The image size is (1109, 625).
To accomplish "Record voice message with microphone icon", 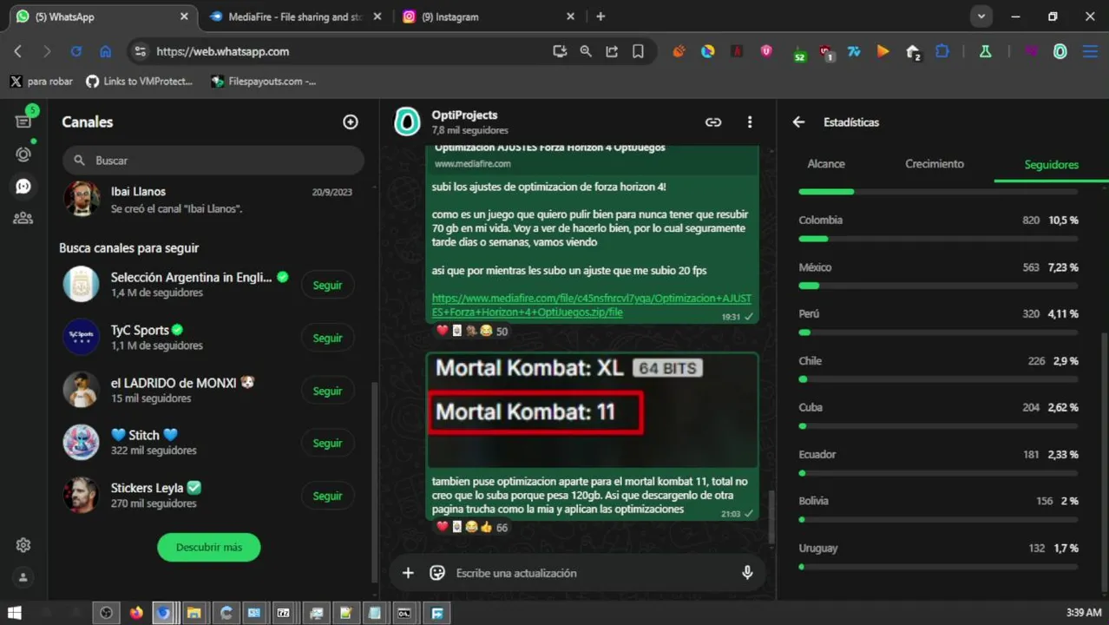I will [x=747, y=573].
